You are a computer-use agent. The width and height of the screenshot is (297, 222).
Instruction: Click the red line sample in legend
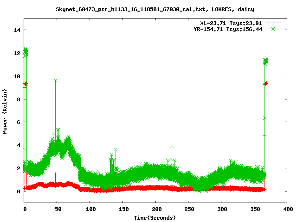(273, 23)
